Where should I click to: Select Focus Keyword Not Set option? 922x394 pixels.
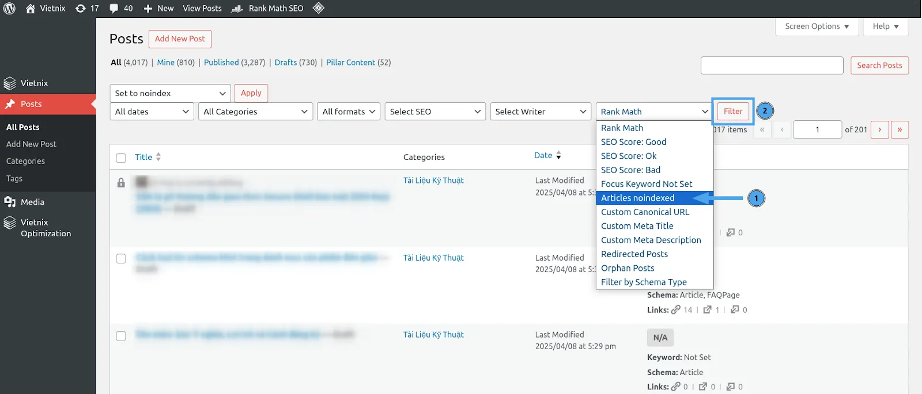pyautogui.click(x=655, y=184)
